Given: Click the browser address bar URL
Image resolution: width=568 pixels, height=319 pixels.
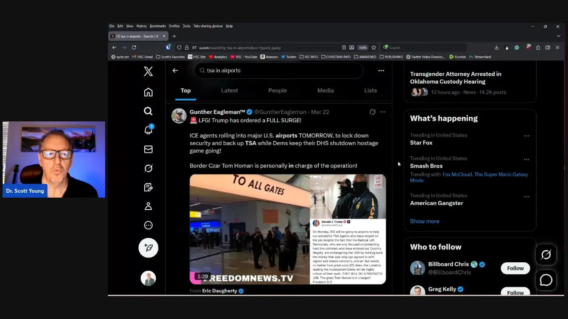Looking at the screenshot, I should [240, 47].
